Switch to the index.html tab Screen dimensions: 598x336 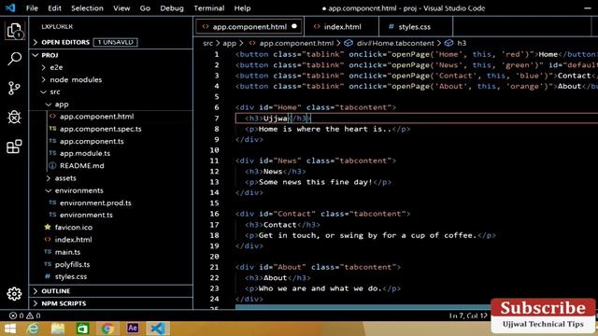pos(342,27)
